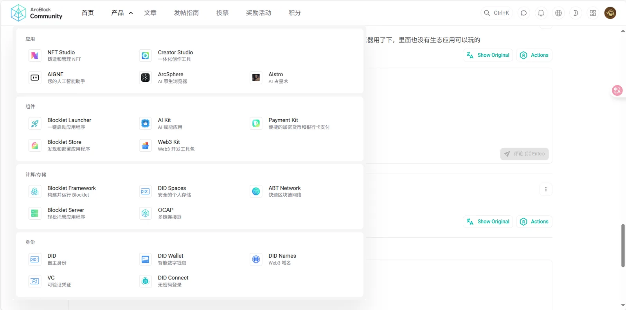
Task: Open the Ctrl+K search box
Action: click(497, 13)
